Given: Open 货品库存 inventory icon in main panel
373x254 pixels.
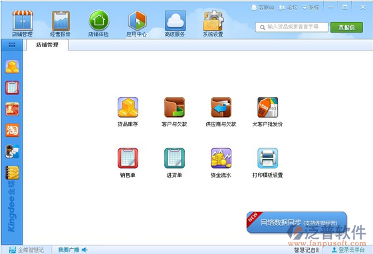Looking at the screenshot, I should (x=128, y=107).
